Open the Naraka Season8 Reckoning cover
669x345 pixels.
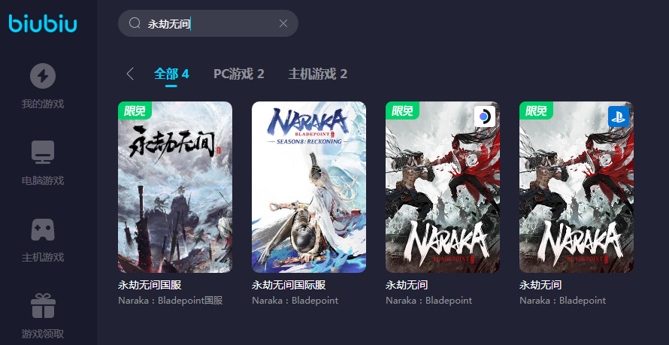click(x=309, y=187)
